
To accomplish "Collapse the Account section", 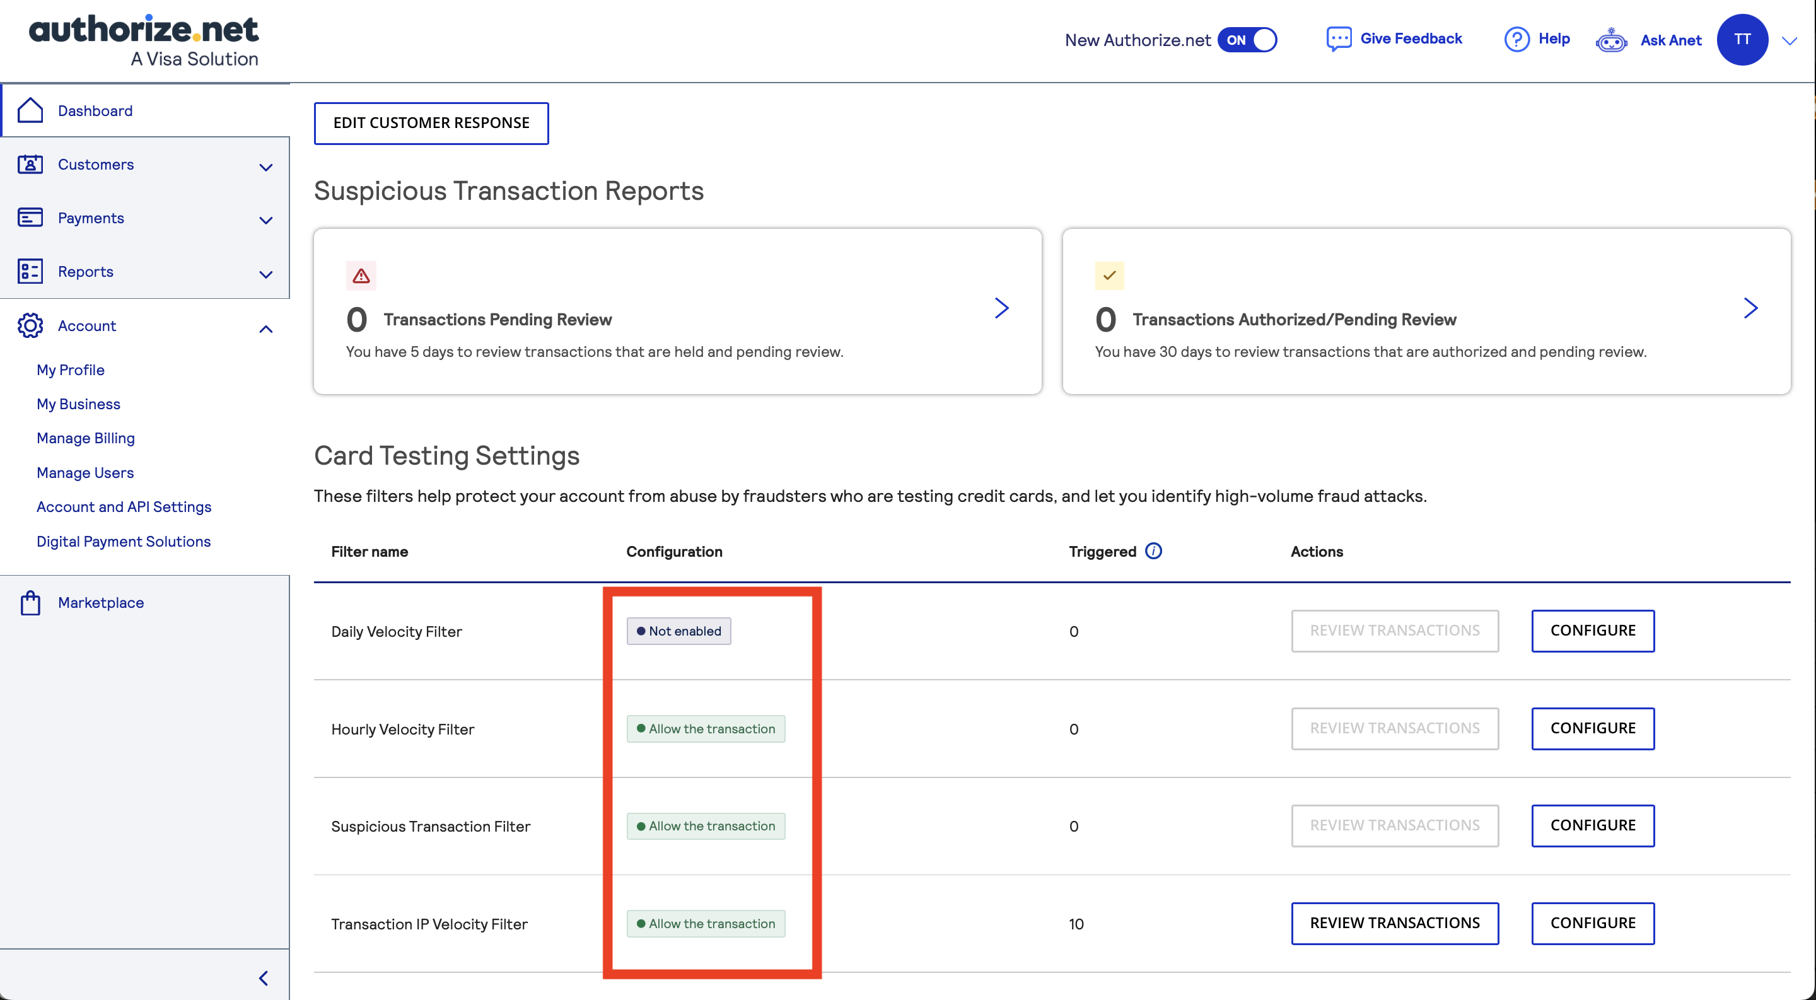I will point(265,328).
